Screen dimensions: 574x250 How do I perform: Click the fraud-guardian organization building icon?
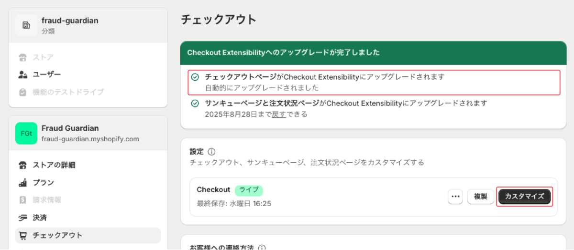pos(26,25)
